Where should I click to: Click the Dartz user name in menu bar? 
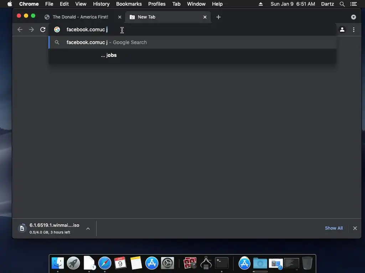(328, 4)
